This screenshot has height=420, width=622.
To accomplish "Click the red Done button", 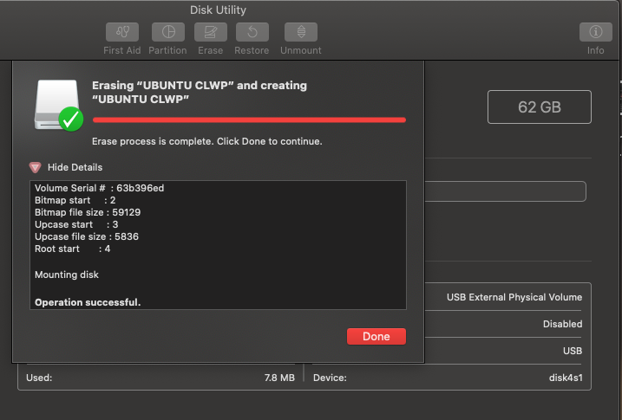I will [376, 337].
